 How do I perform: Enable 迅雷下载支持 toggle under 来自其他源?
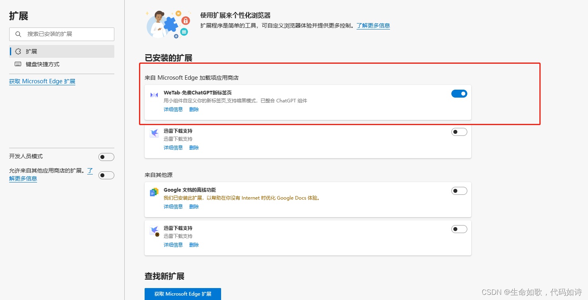[x=459, y=229]
